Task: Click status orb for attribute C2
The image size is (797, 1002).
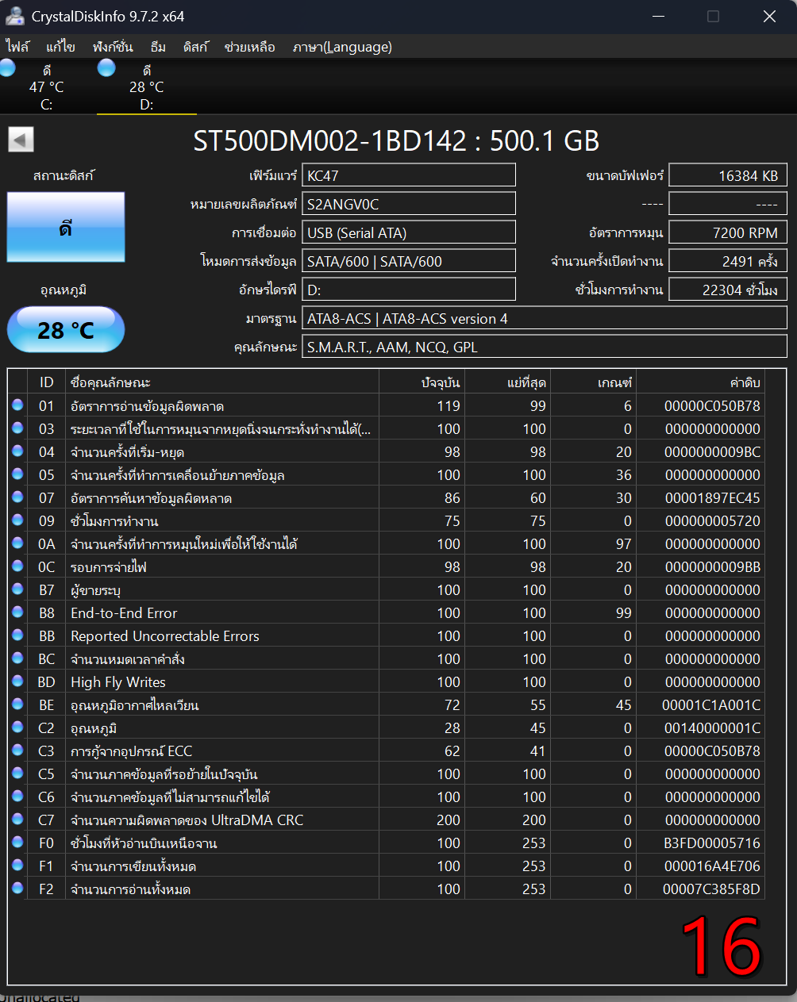Action: tap(17, 728)
